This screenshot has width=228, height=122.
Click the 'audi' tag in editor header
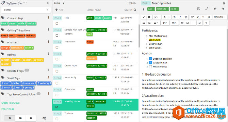(151, 9)
